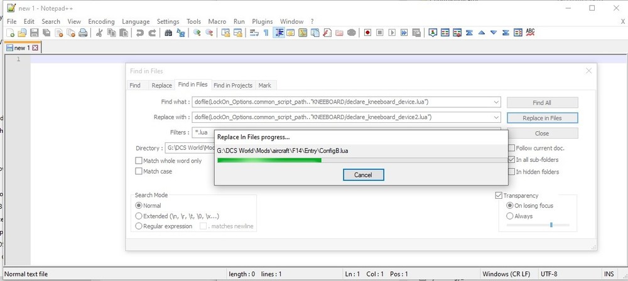Click the Cut scissors icon
This screenshot has height=281, width=628.
(99, 33)
